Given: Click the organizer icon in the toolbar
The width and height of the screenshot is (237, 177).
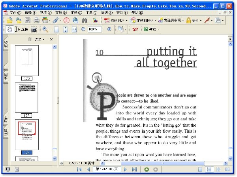Looking at the screenshot, I should [x=45, y=20].
